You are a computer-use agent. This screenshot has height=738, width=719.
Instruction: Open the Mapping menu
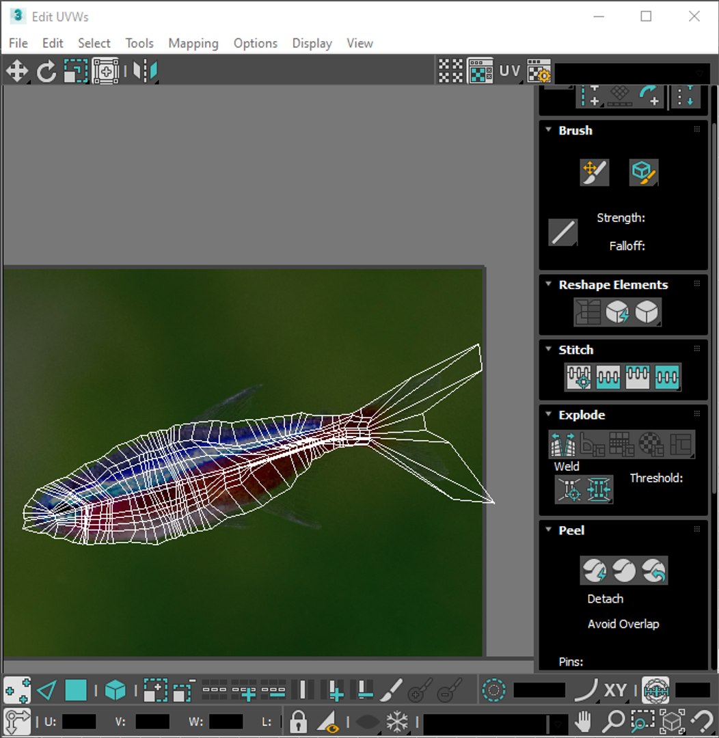click(x=193, y=43)
